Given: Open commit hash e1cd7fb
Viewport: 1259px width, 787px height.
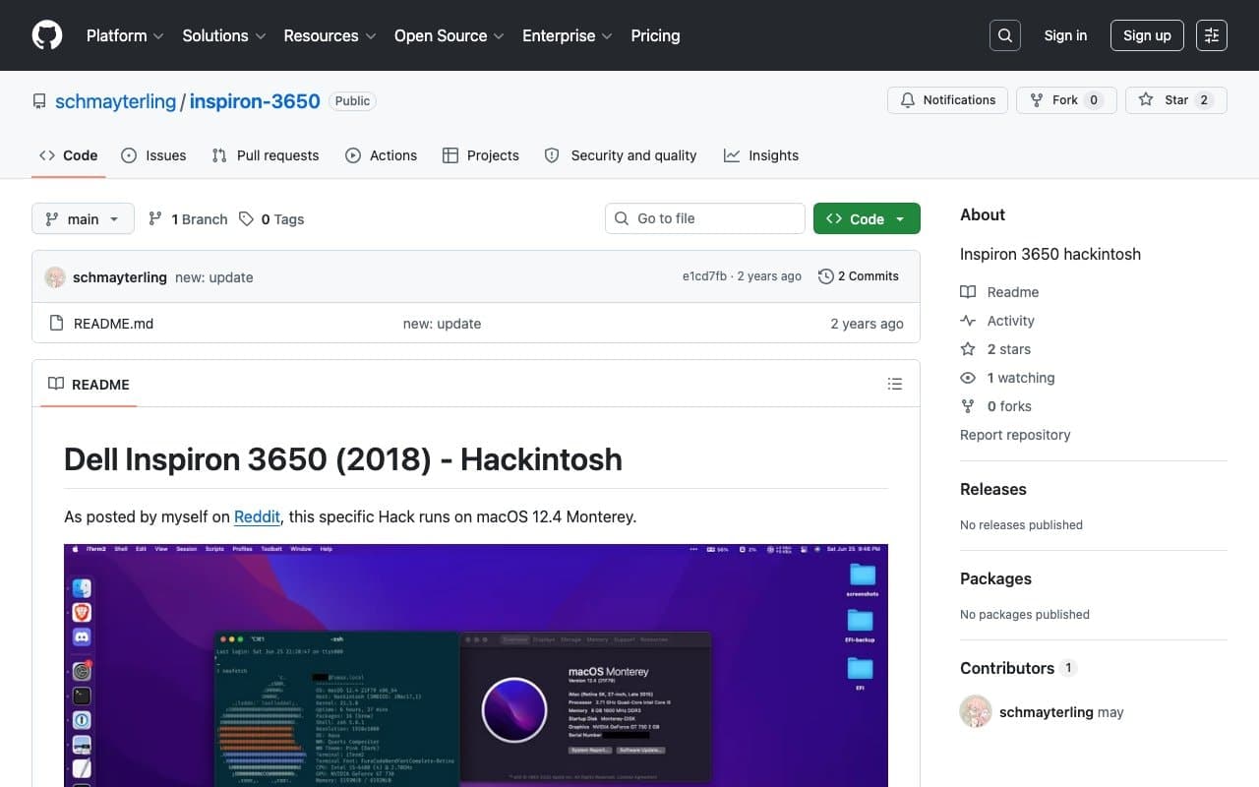Looking at the screenshot, I should [x=704, y=276].
